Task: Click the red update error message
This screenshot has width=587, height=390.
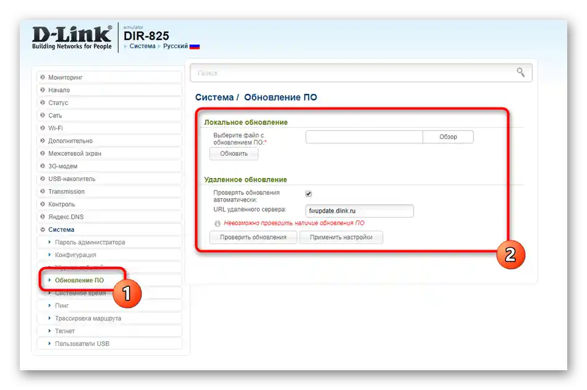Action: pos(294,223)
